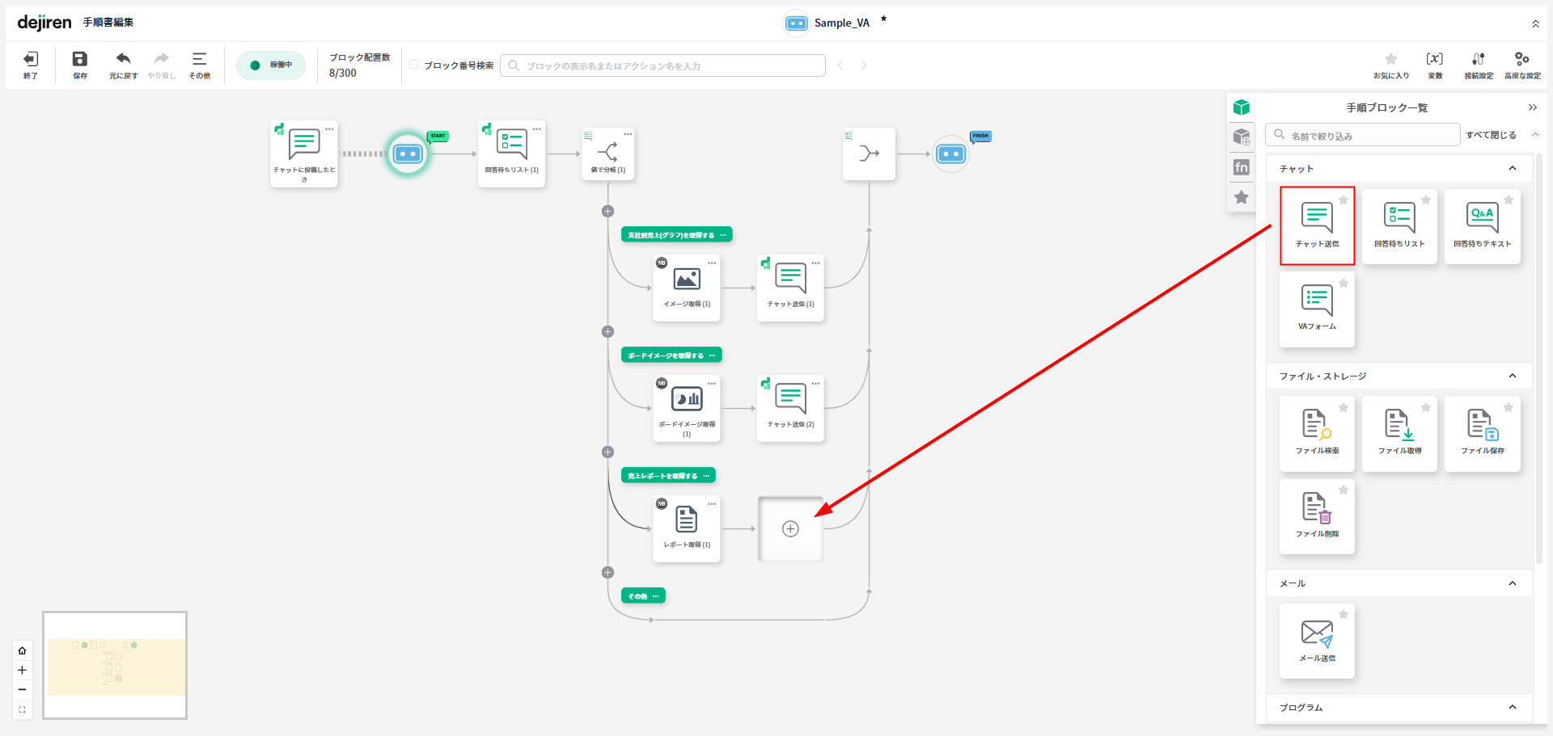Viewport: 1553px width, 736px height.
Task: Open the Variables (変数) icon
Action: [x=1434, y=59]
